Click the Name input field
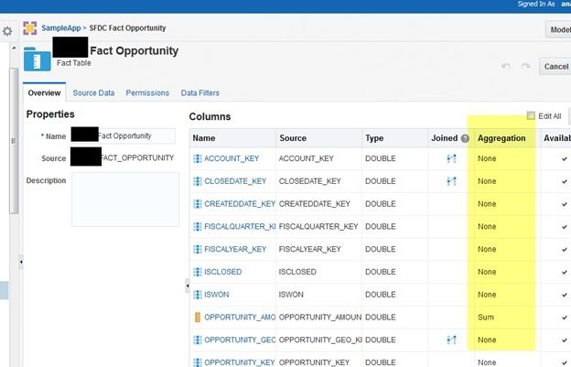The width and height of the screenshot is (571, 367). point(124,135)
